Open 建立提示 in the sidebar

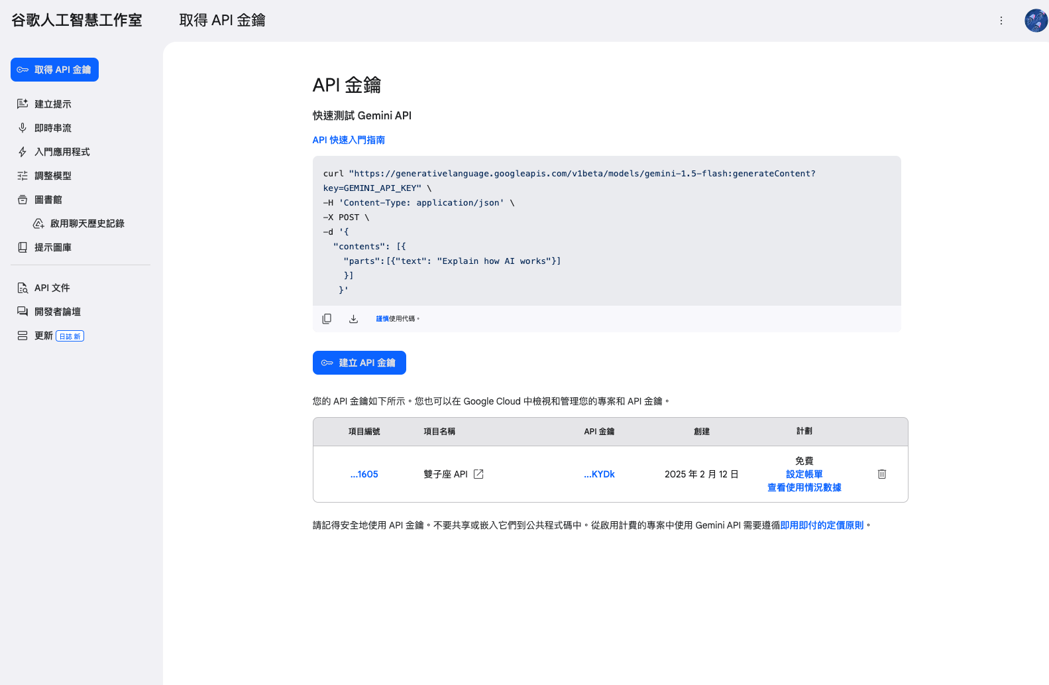(x=53, y=104)
